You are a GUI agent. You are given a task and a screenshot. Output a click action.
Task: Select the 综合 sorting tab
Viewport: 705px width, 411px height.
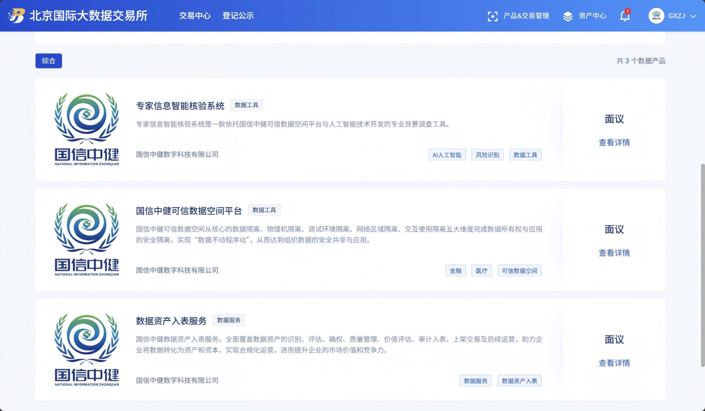click(49, 61)
